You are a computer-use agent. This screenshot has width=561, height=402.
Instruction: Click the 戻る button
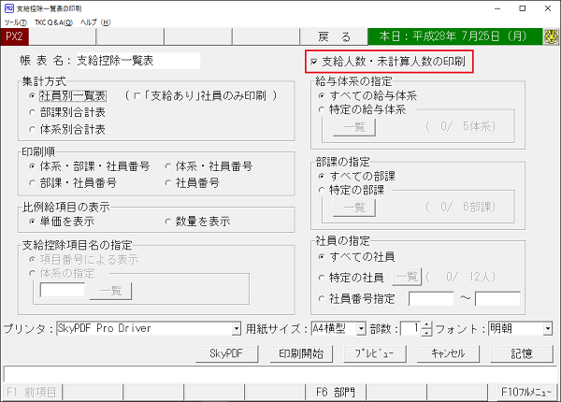[334, 36]
